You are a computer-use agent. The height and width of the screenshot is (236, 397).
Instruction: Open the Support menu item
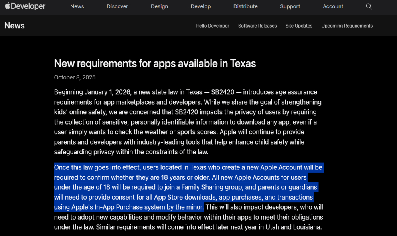click(290, 6)
